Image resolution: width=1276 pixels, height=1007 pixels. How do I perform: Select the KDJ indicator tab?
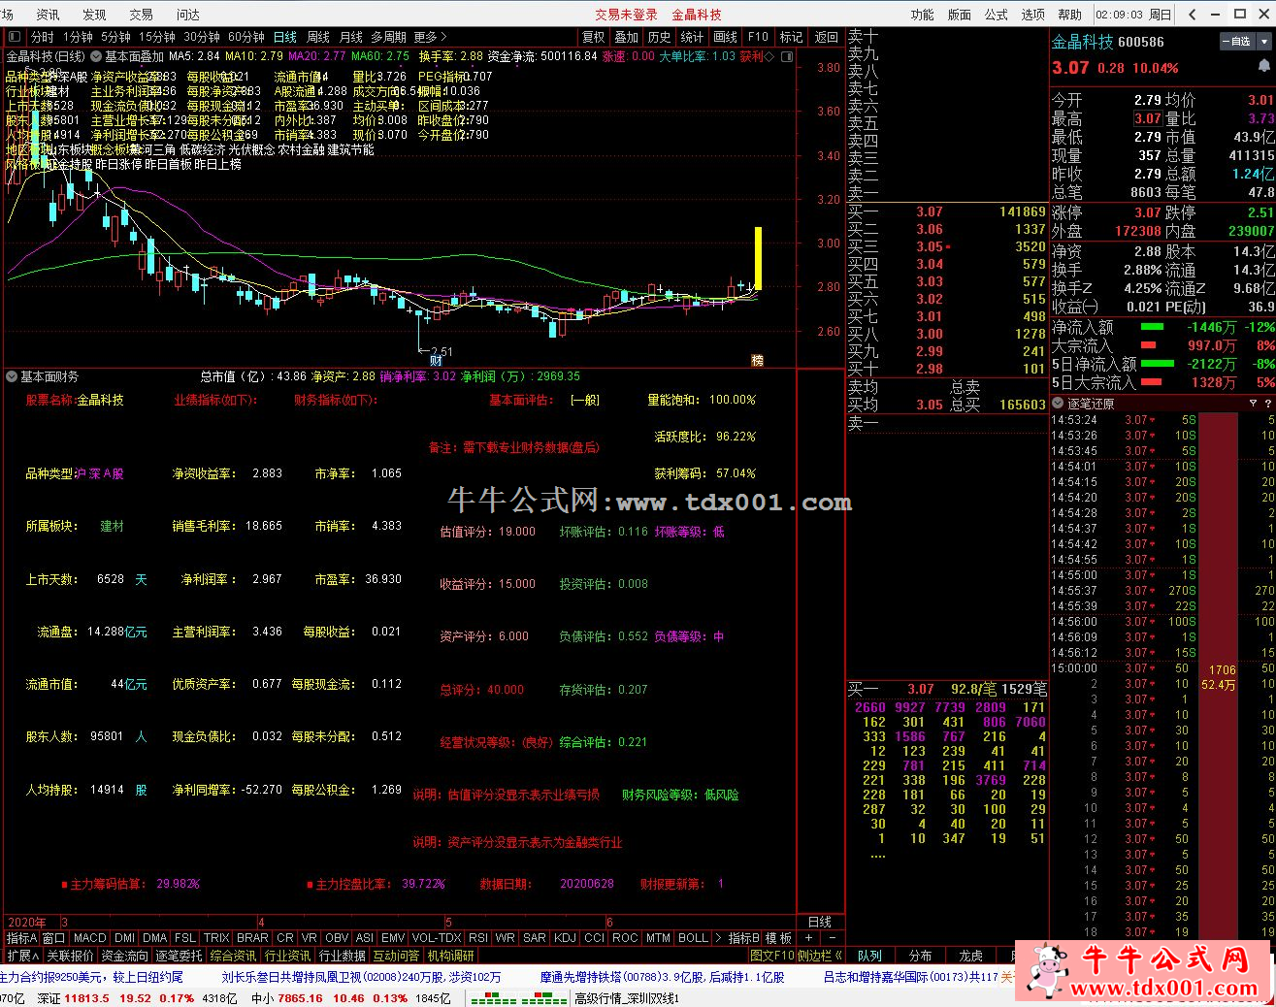pyautogui.click(x=565, y=938)
